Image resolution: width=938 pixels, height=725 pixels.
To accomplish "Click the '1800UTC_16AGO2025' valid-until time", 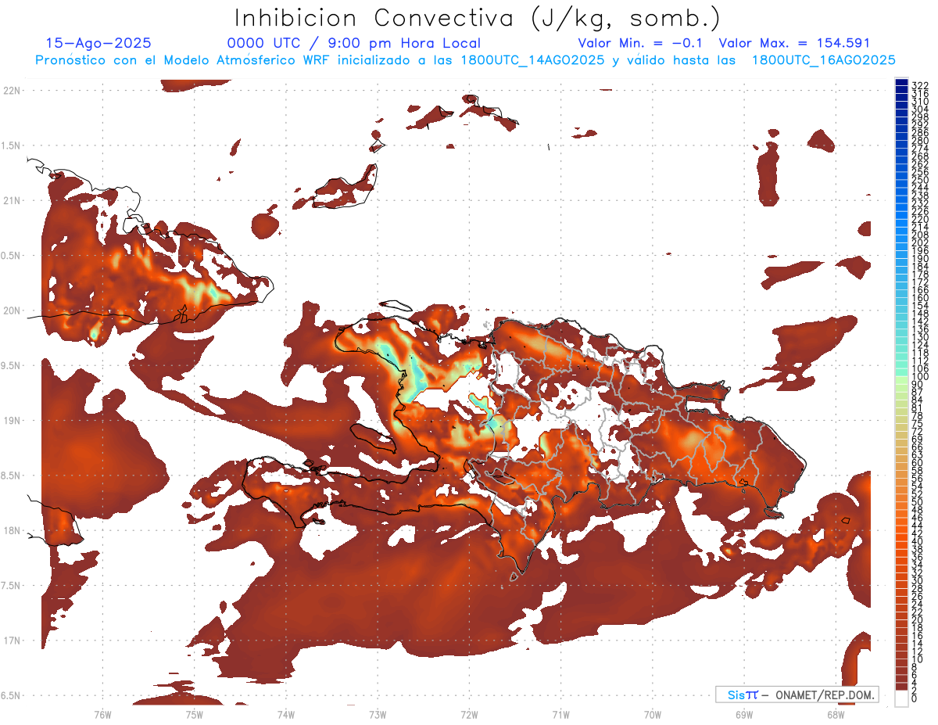I will coord(824,60).
